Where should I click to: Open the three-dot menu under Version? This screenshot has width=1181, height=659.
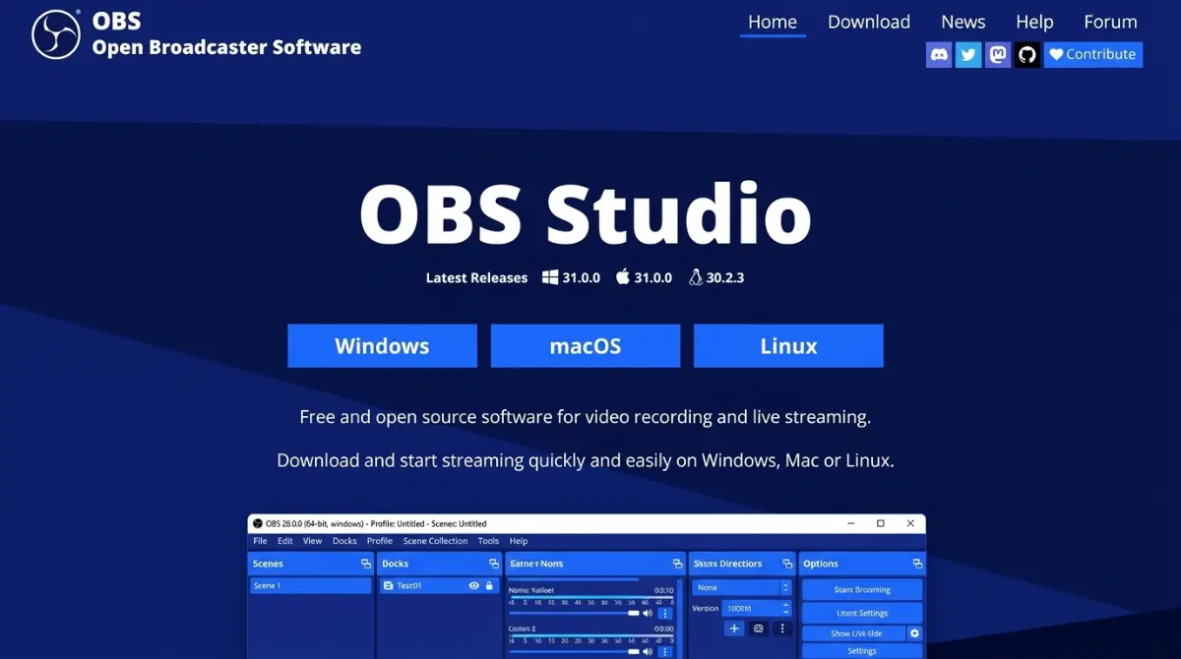point(782,629)
